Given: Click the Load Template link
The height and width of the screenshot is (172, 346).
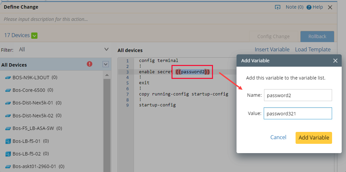Looking at the screenshot, I should [312, 49].
